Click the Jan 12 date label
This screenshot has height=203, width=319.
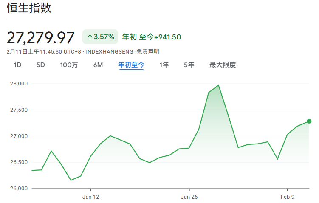click(x=91, y=197)
